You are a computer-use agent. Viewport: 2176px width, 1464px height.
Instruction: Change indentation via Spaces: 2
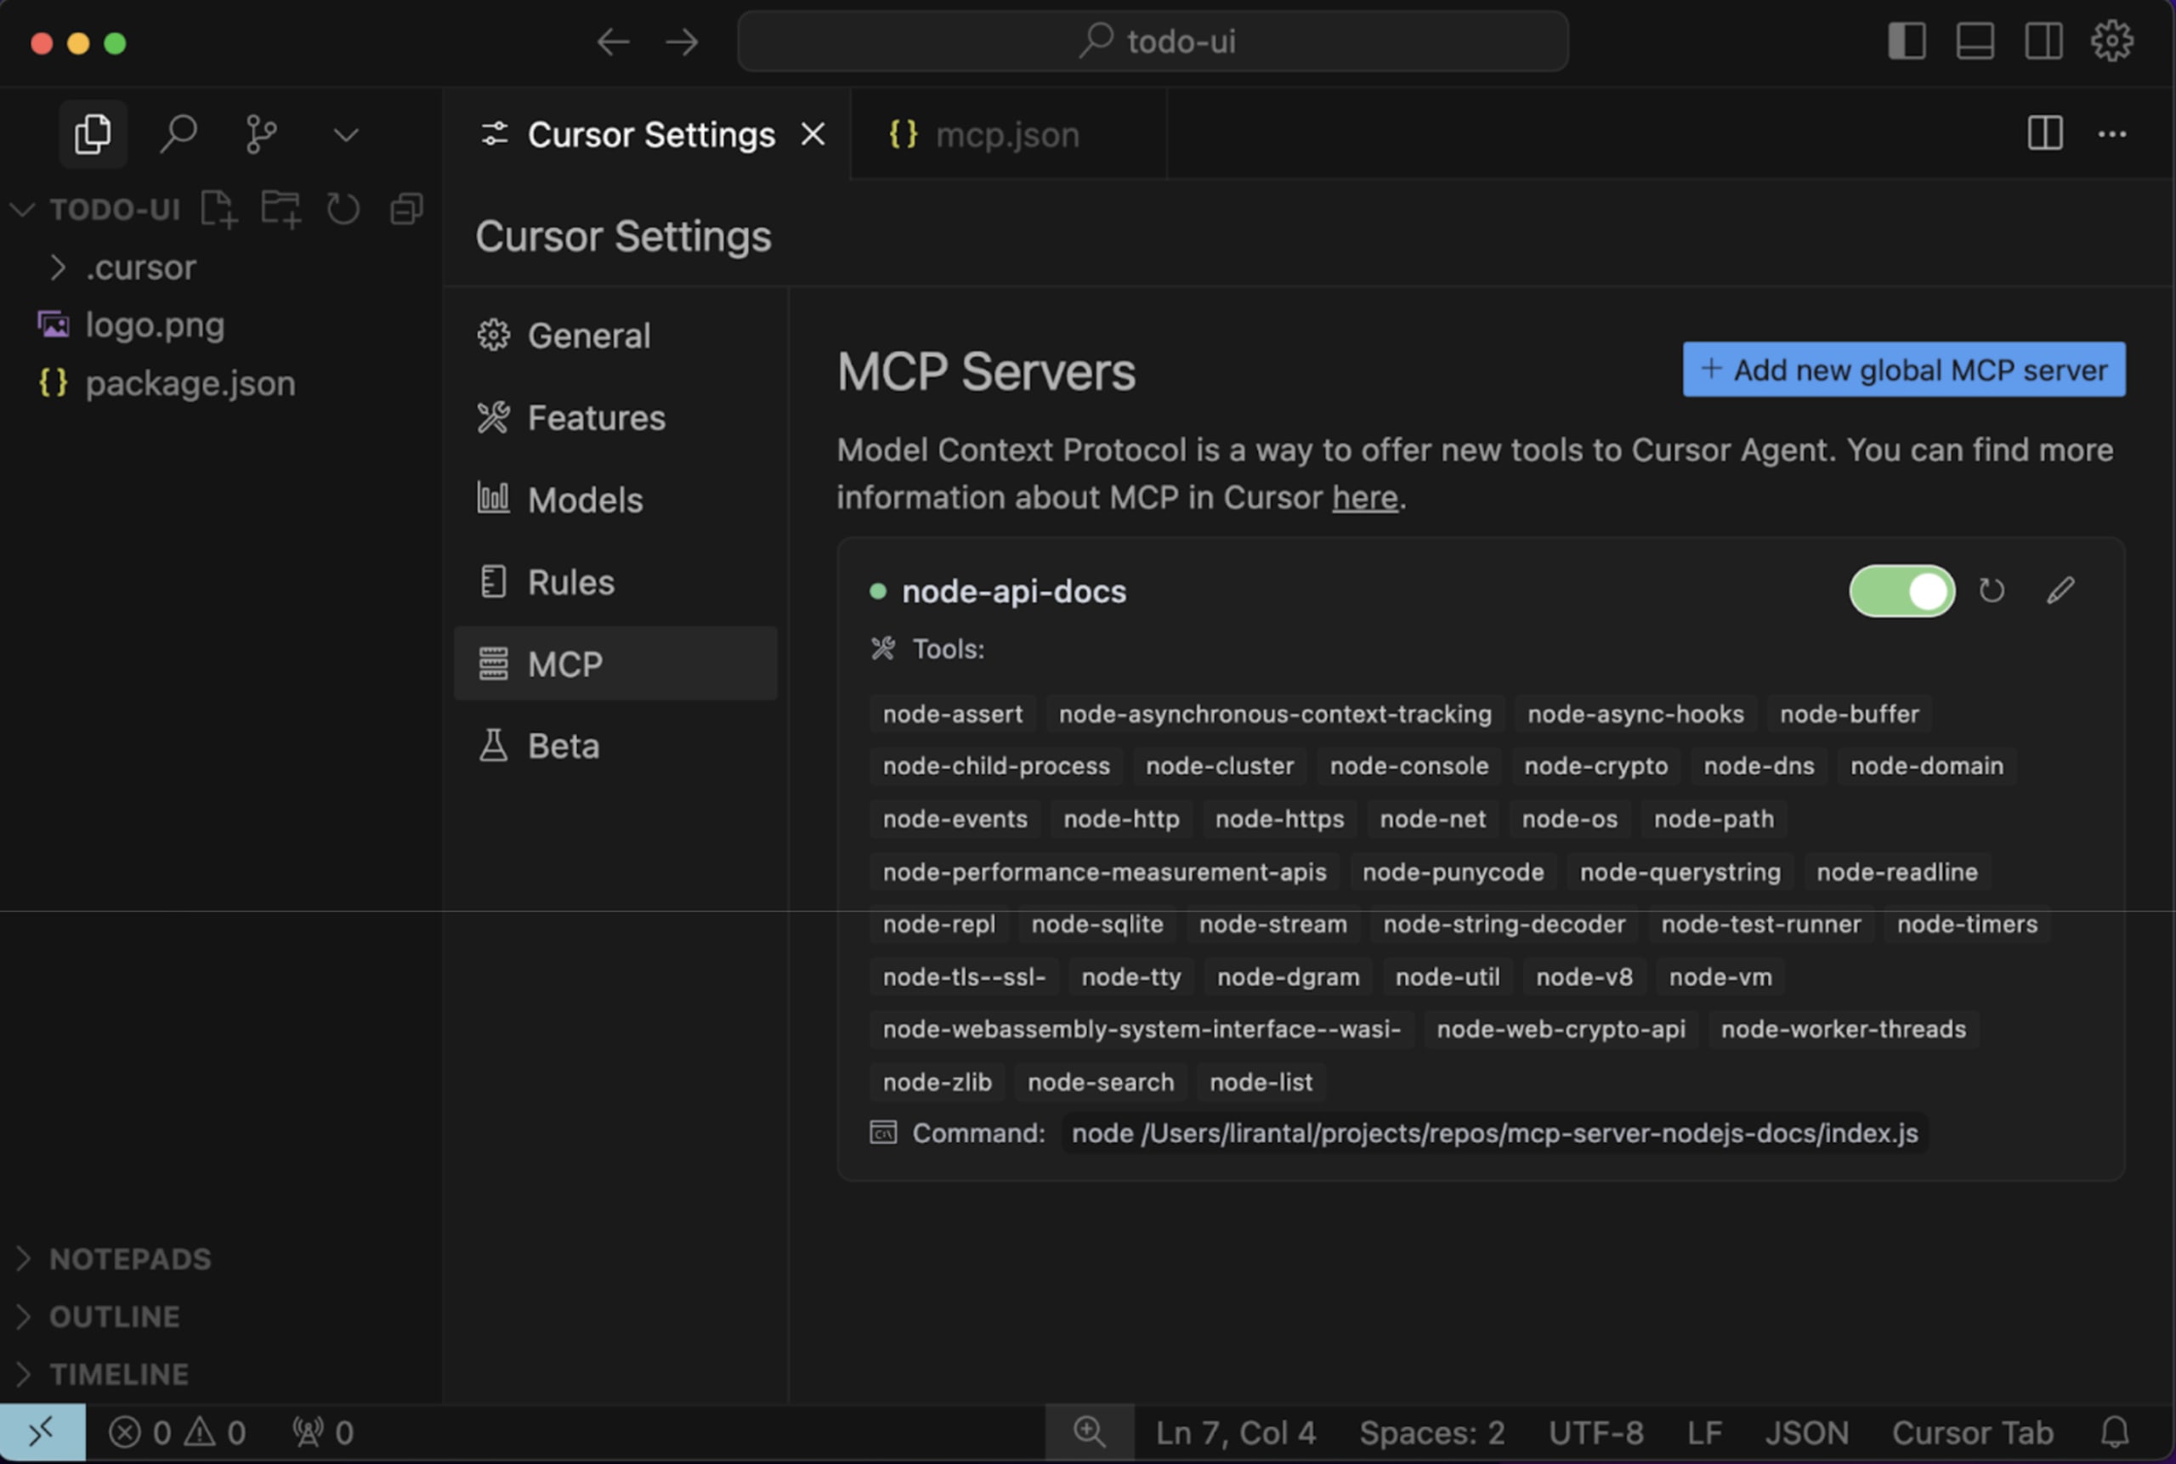[1431, 1433]
